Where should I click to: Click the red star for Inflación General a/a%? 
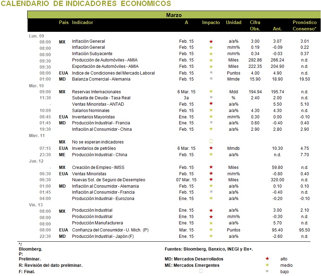pyautogui.click(x=211, y=42)
